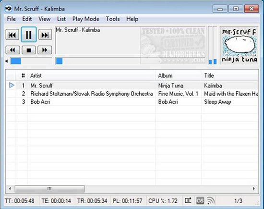Viewport: 264px width, 209px height.
Task: Open the View menu
Action: [x=45, y=19]
